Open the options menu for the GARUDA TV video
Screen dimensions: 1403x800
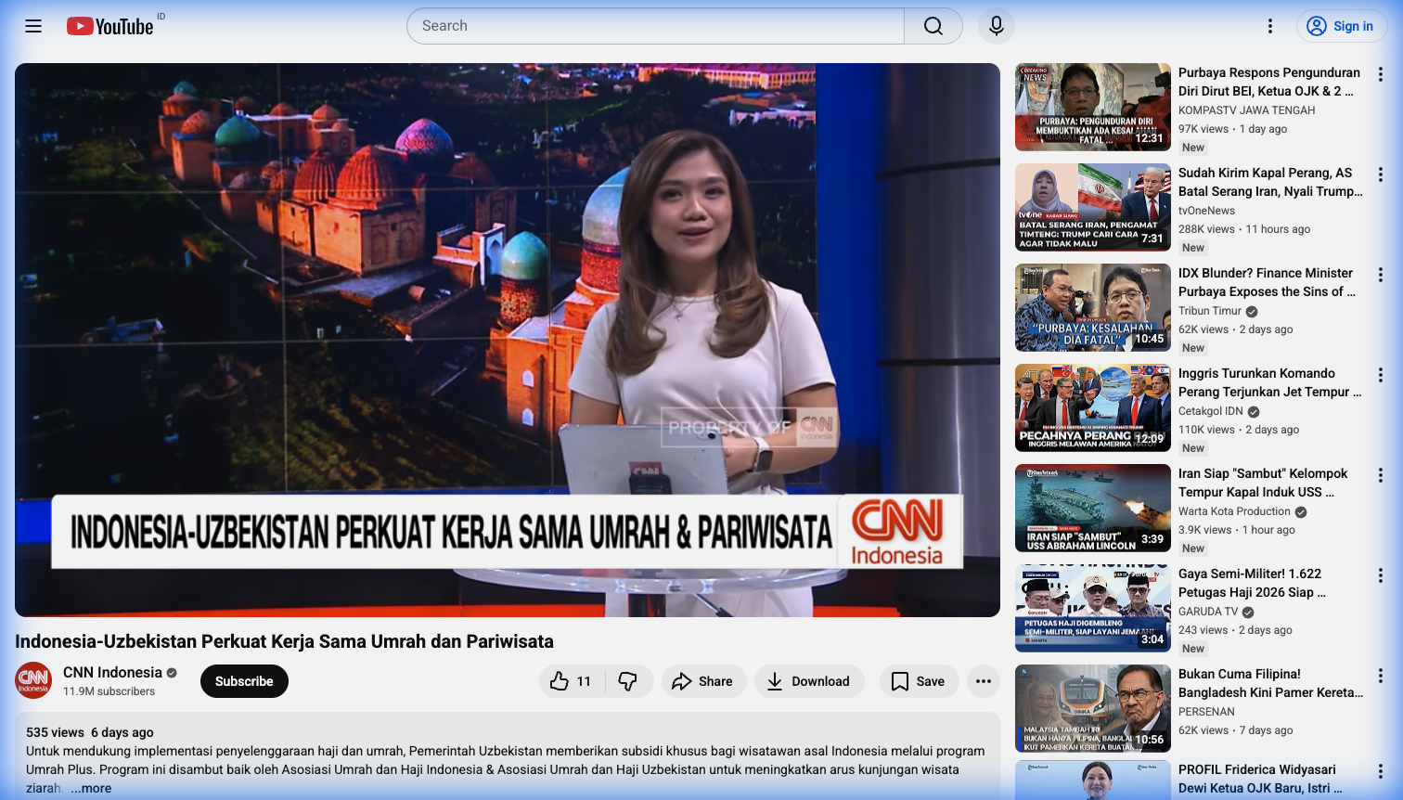point(1381,574)
